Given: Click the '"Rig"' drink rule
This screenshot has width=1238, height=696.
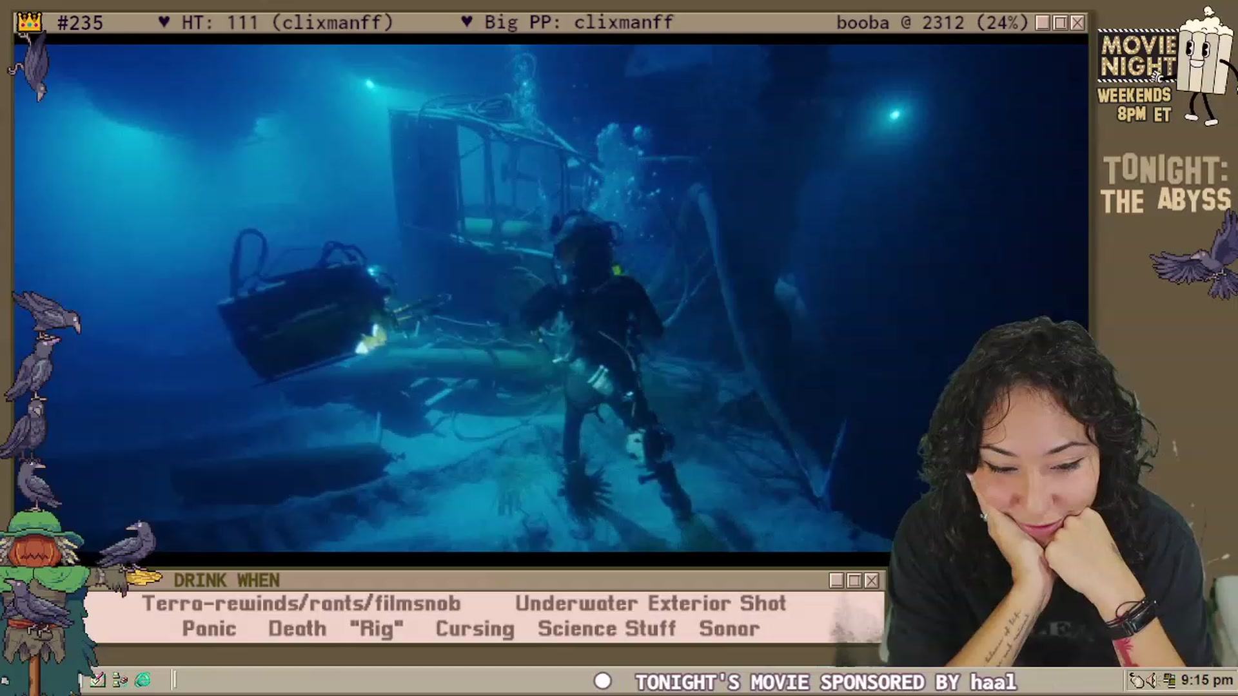Looking at the screenshot, I should click(377, 629).
